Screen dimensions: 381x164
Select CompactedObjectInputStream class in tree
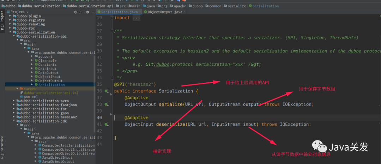[66, 150]
